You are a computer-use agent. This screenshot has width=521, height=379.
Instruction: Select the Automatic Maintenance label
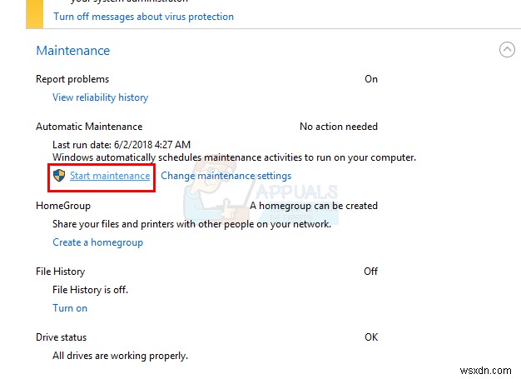[x=89, y=127]
